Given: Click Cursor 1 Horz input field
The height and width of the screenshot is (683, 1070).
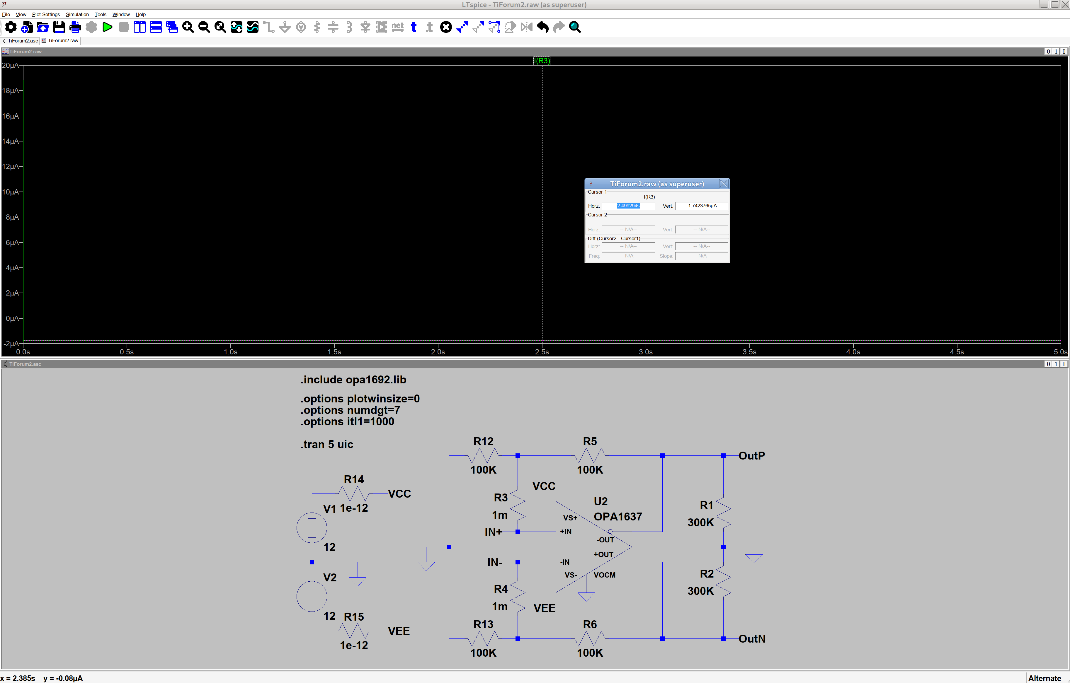Looking at the screenshot, I should pos(628,206).
